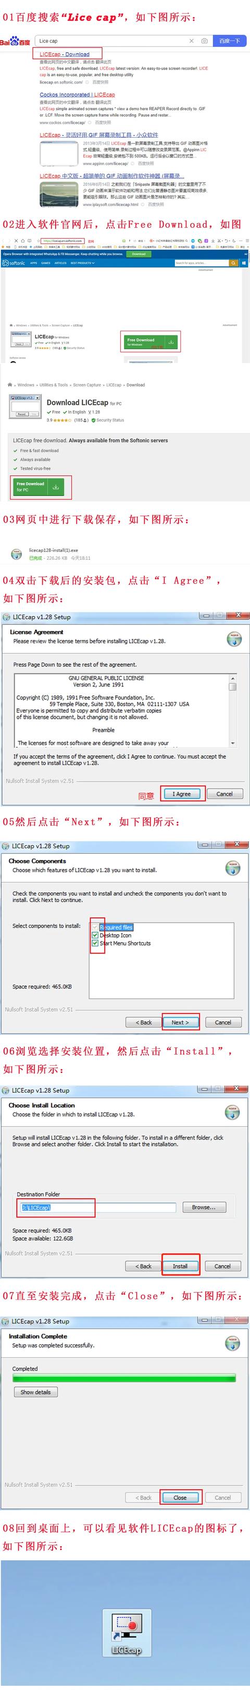Toggle the Desktop Icon checkbox
This screenshot has height=1702, width=250.
tap(95, 935)
